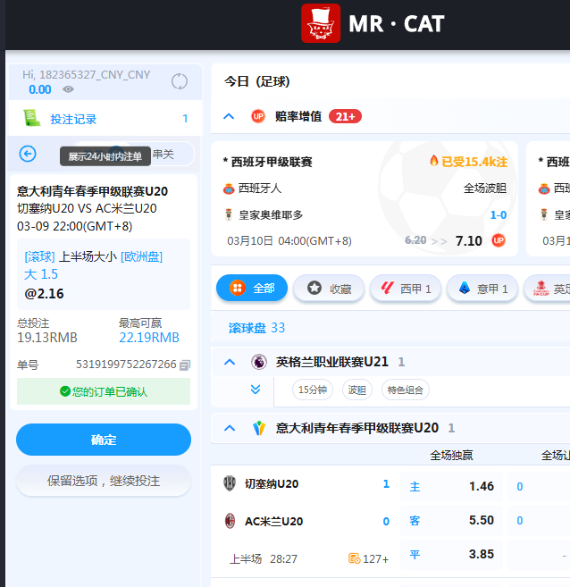Viewport: 570px width, 587px height.
Task: Click the flame icon beside 已受15.4k注
Action: click(x=434, y=161)
